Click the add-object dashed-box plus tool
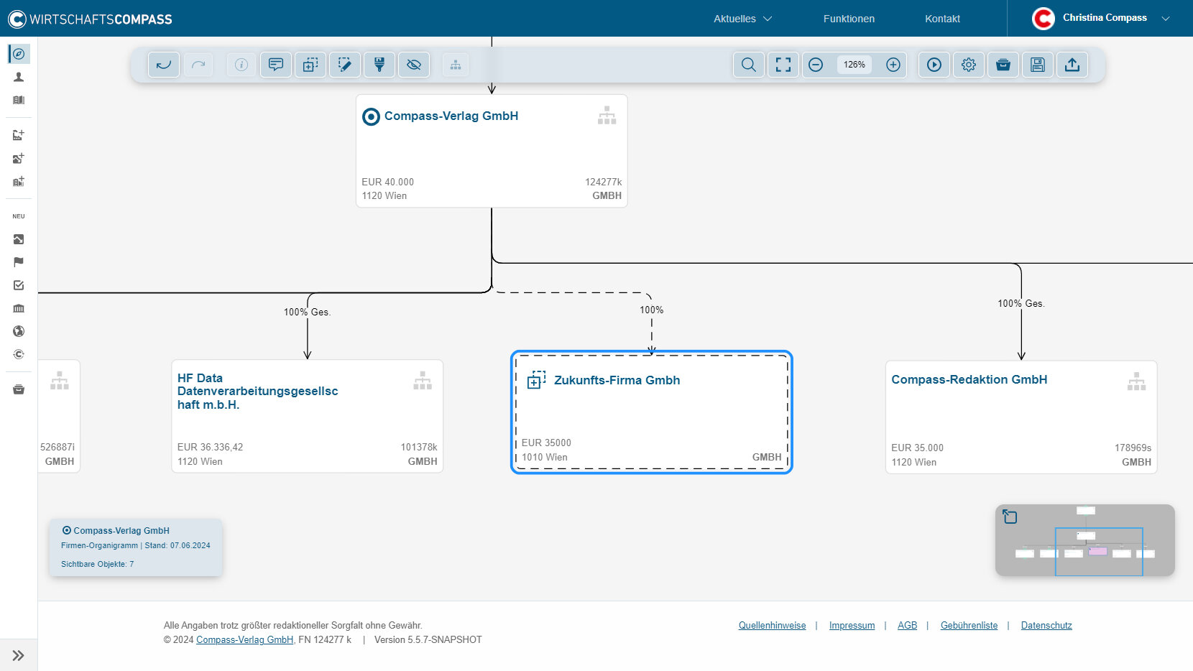Screen dimensions: 1193x671 (x=310, y=65)
